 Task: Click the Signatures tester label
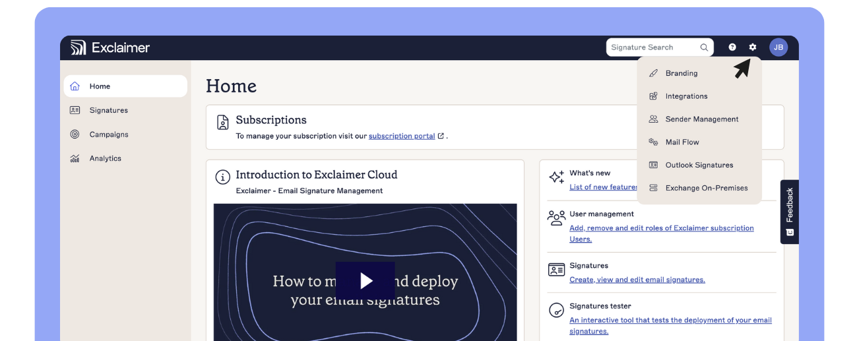600,306
